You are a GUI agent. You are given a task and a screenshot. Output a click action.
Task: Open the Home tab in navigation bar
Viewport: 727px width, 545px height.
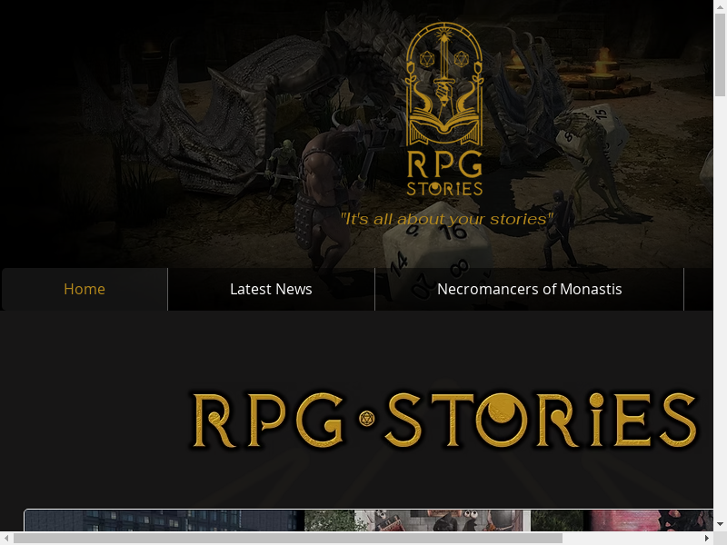(x=85, y=289)
